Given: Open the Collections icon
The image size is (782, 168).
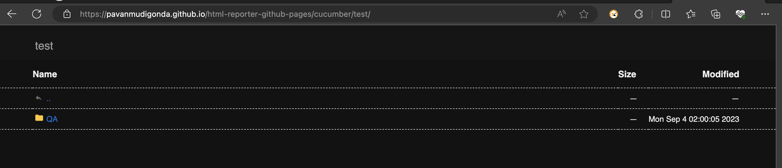Looking at the screenshot, I should click(716, 14).
